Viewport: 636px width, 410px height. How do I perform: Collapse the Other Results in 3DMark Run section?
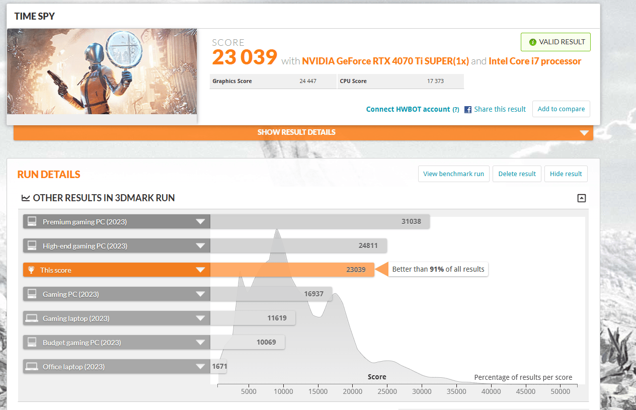[x=581, y=198]
